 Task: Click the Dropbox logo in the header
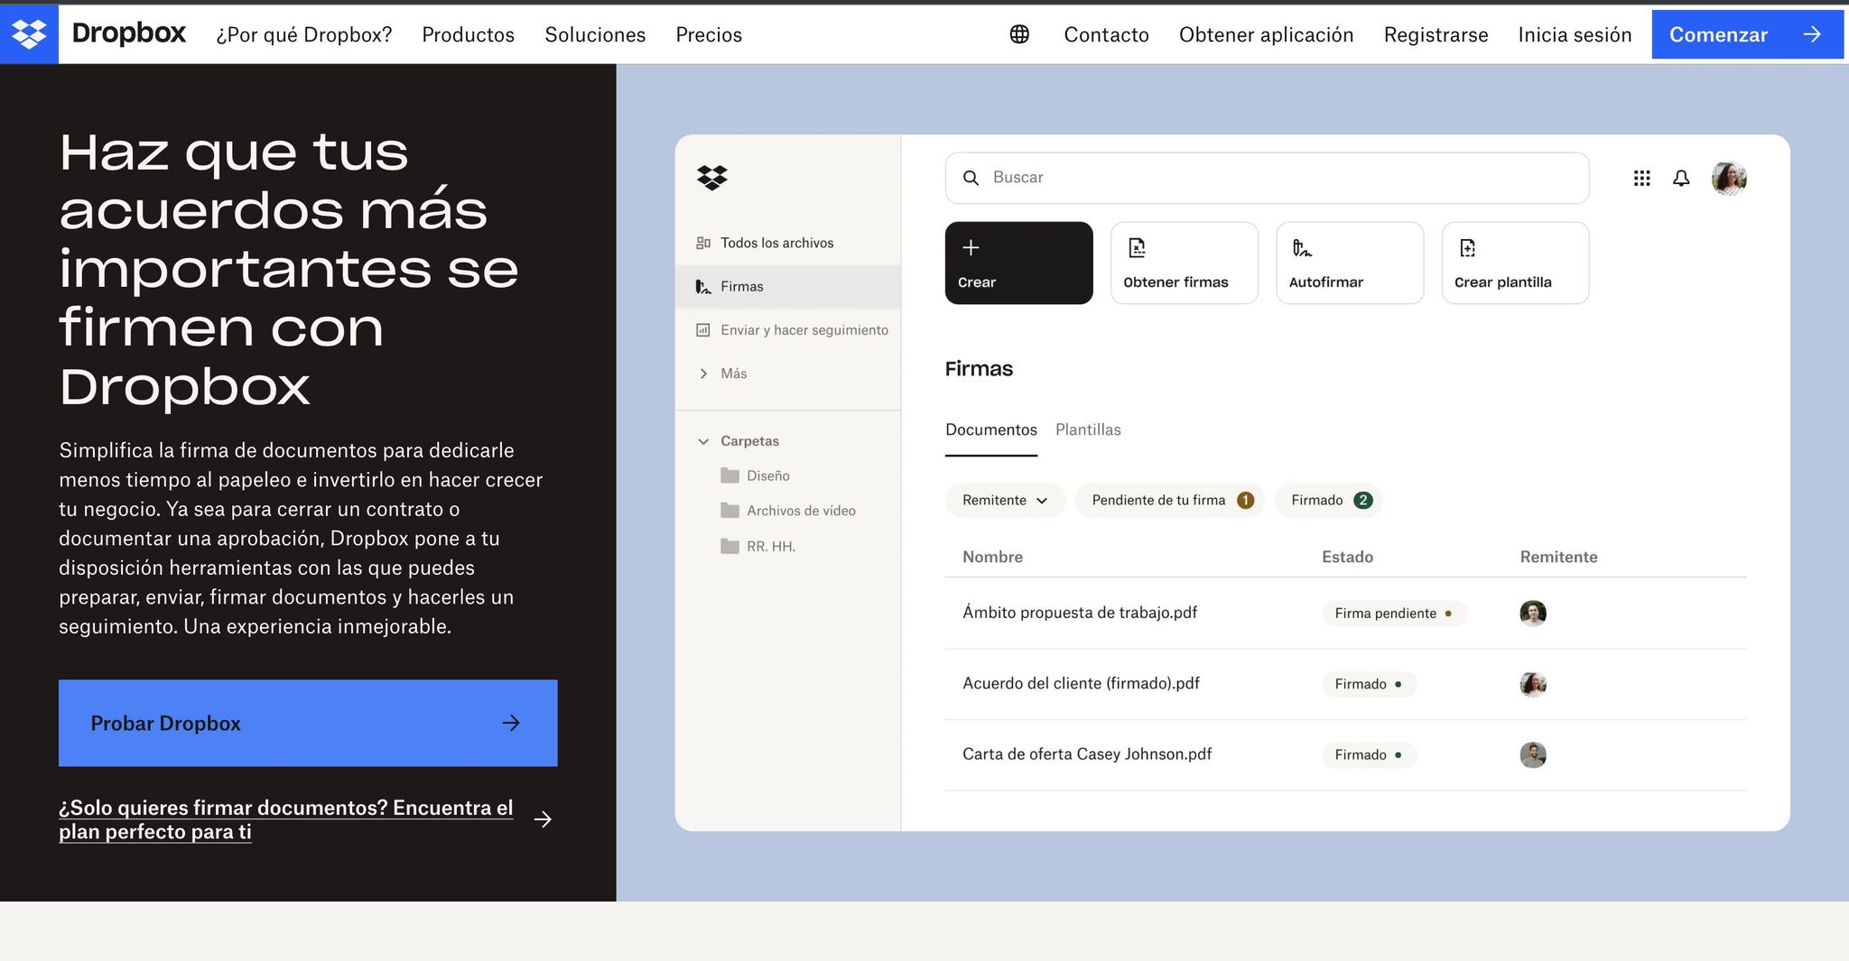pos(30,34)
